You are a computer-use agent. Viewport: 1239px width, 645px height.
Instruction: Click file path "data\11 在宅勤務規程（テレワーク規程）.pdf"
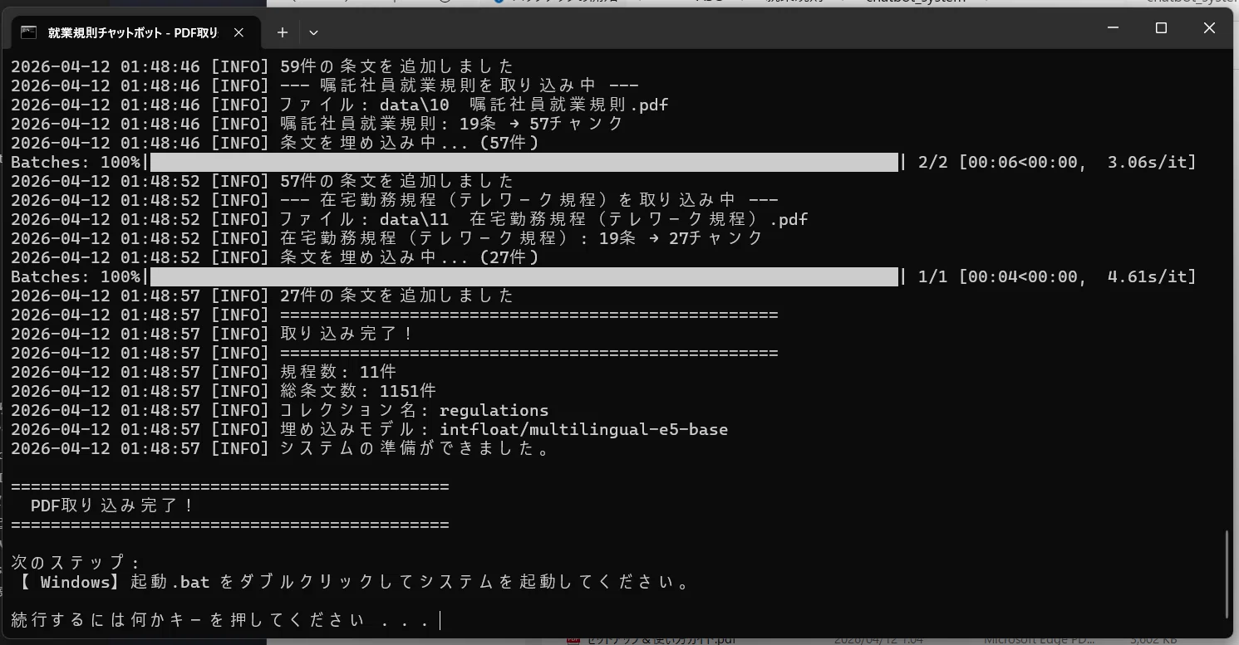[594, 219]
